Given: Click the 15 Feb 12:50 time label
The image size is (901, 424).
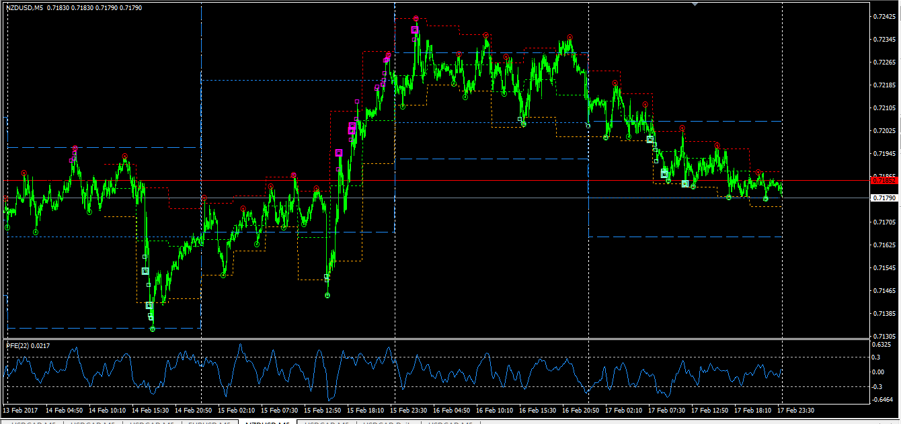Looking at the screenshot, I should (x=322, y=409).
